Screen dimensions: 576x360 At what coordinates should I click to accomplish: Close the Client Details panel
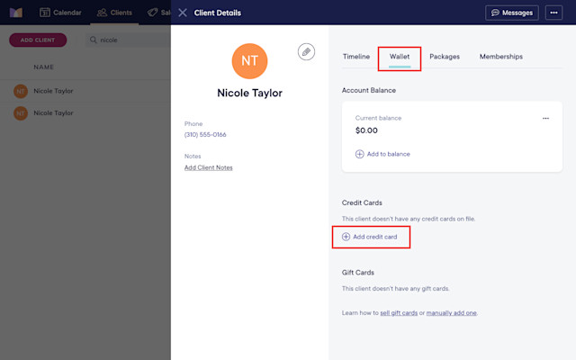click(x=183, y=13)
